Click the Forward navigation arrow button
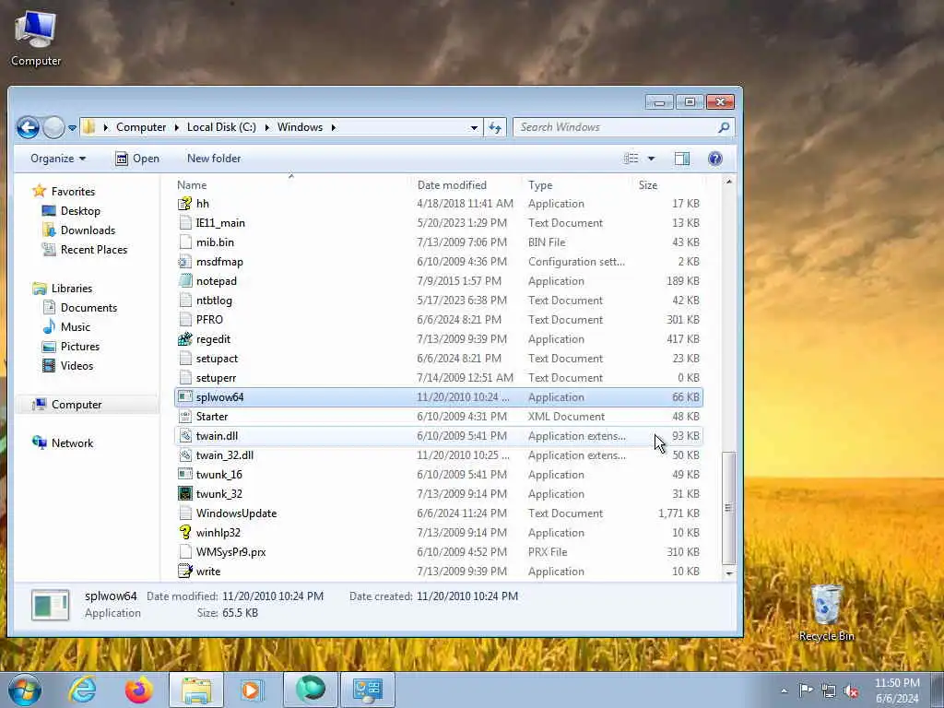Viewport: 944px width, 708px height. click(53, 127)
